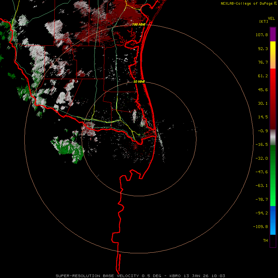Image resolution: width=278 pixels, height=278 pixels.
Task: Click the 50 NMI range ring label
Action: 139,82
